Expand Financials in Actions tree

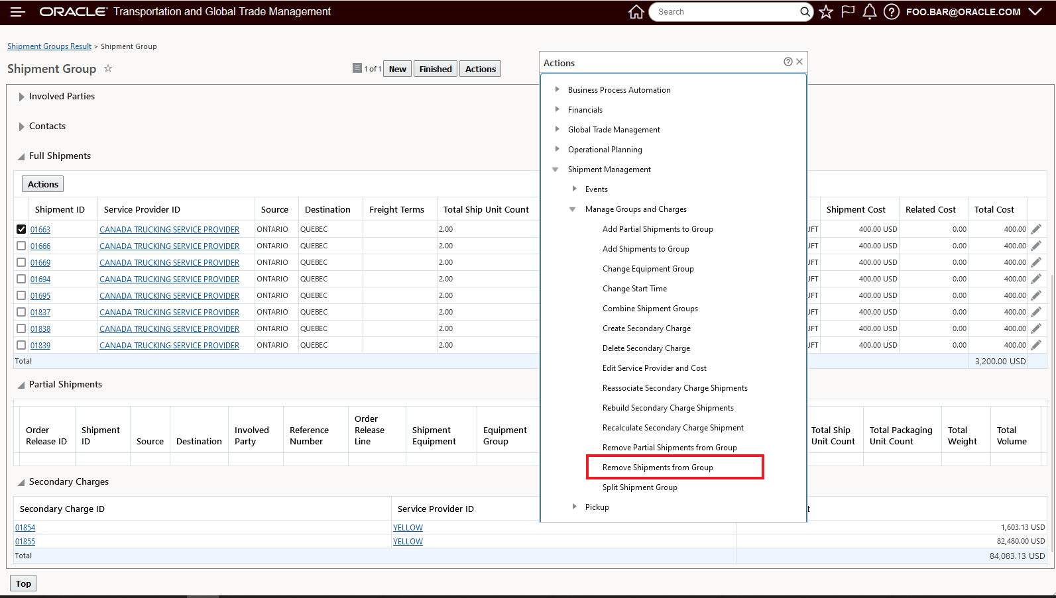pyautogui.click(x=557, y=109)
